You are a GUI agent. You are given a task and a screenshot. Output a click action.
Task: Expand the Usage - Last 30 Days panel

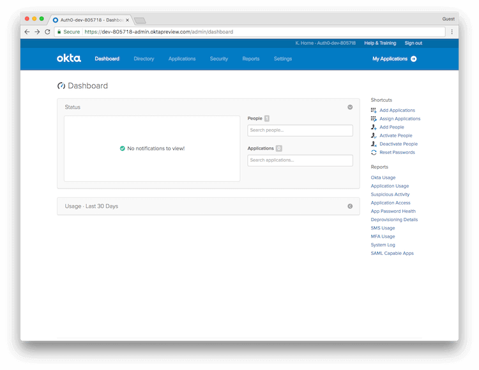click(x=350, y=206)
